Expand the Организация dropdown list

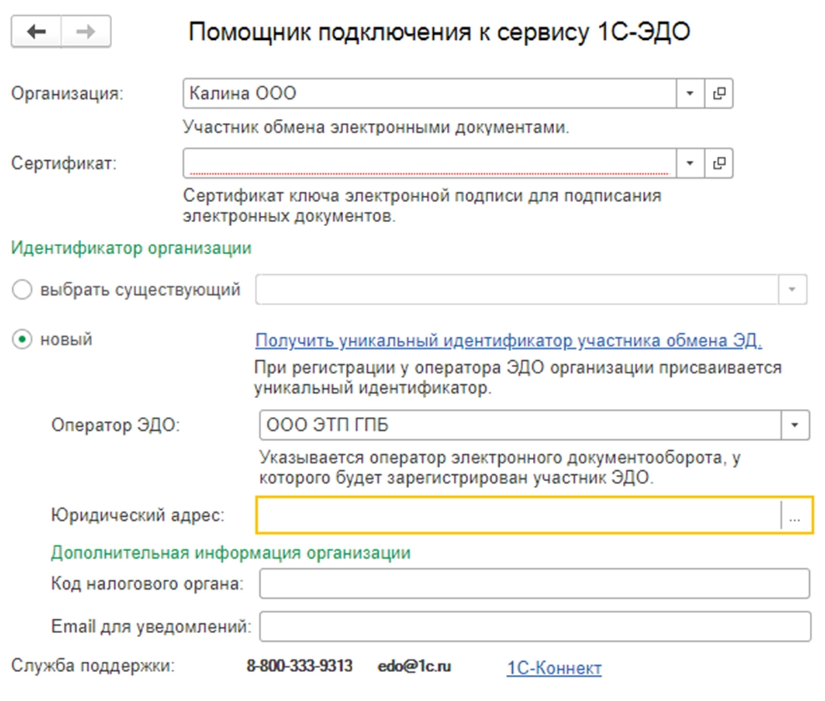coord(690,93)
